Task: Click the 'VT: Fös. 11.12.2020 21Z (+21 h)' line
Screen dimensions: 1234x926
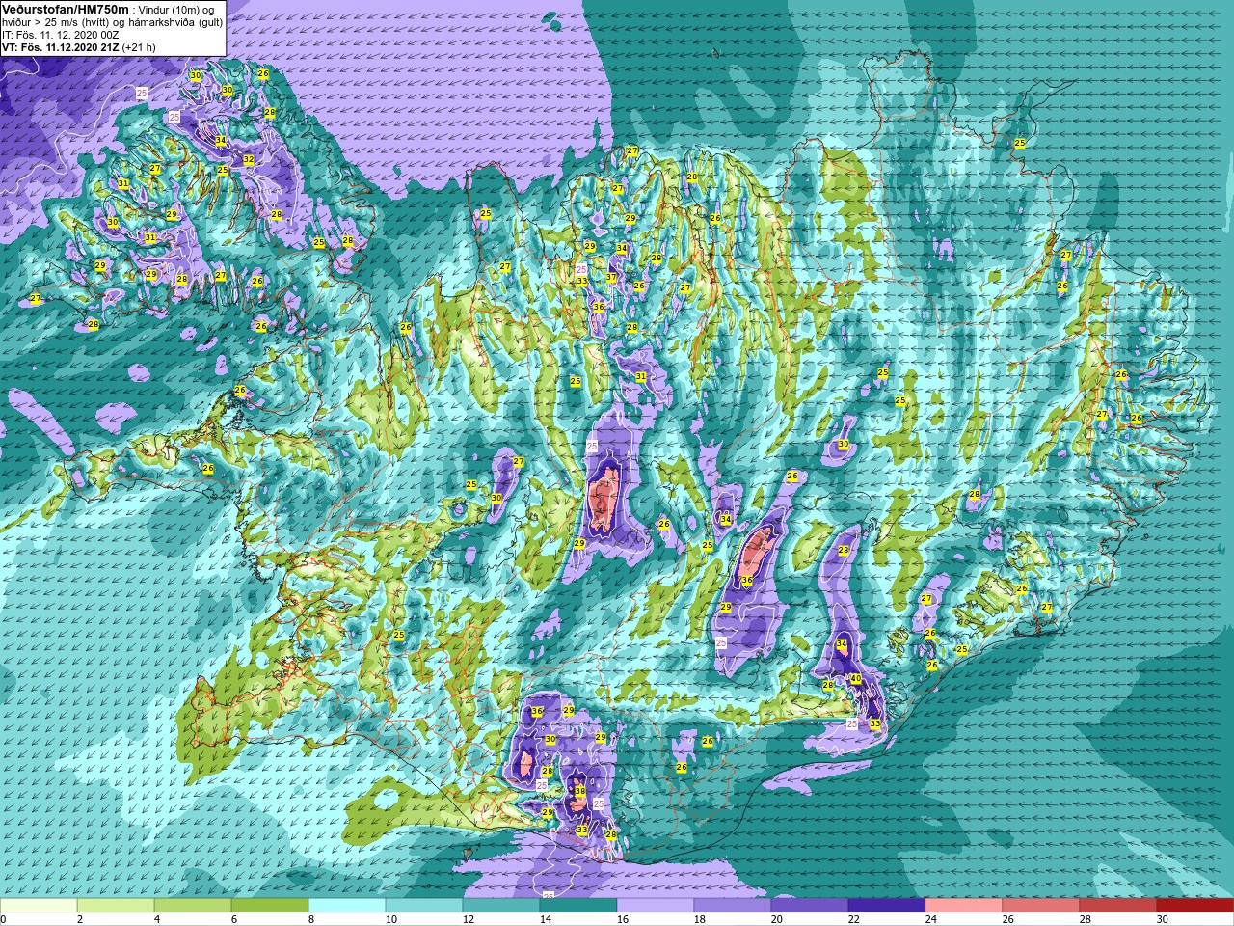Action: click(x=79, y=46)
